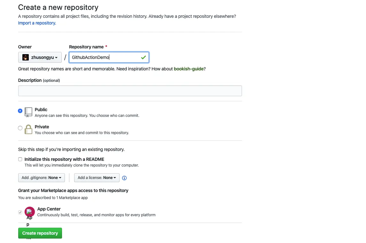The width and height of the screenshot is (366, 243).
Task: Click 'Grant your Marketplace apps access' heading
Action: point(73,190)
